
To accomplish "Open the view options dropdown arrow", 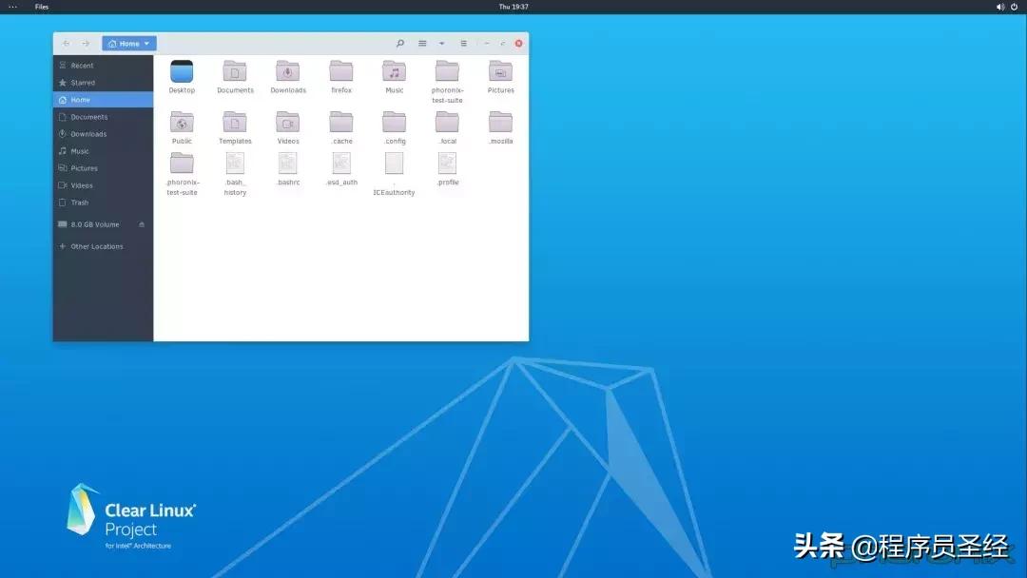I will tap(442, 43).
